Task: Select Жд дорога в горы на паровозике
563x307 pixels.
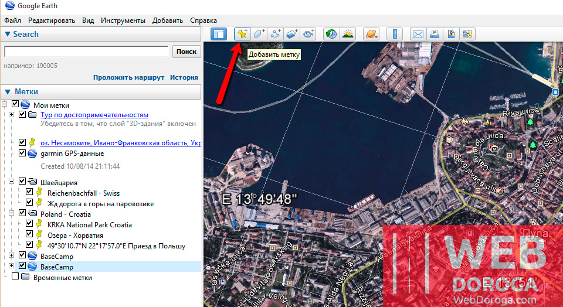Action: click(x=100, y=204)
